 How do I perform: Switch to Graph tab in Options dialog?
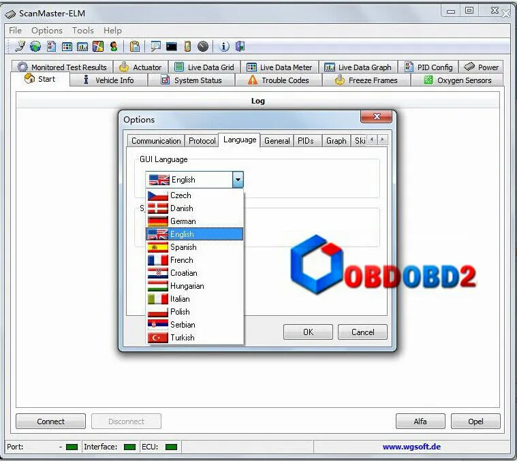pos(336,141)
